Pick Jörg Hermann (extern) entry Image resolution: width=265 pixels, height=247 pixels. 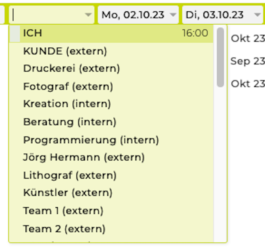click(x=84, y=158)
